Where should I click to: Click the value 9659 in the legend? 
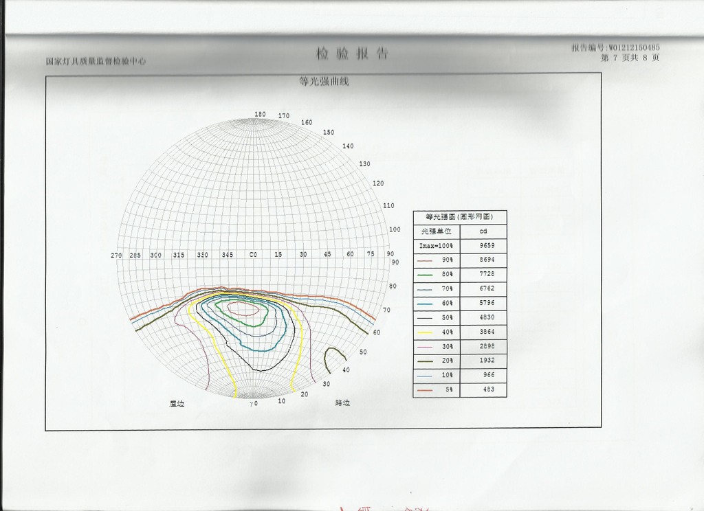[487, 246]
